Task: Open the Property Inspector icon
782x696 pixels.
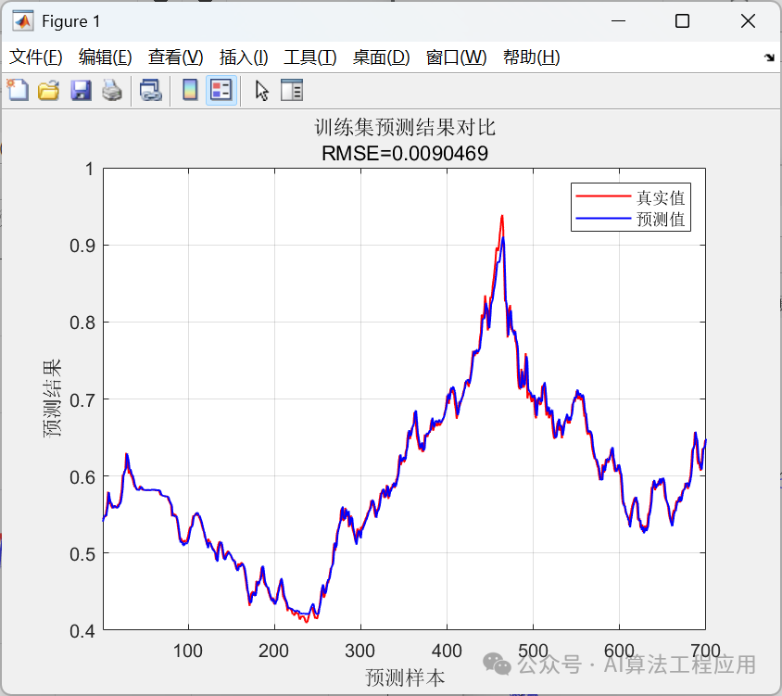Action: tap(292, 90)
